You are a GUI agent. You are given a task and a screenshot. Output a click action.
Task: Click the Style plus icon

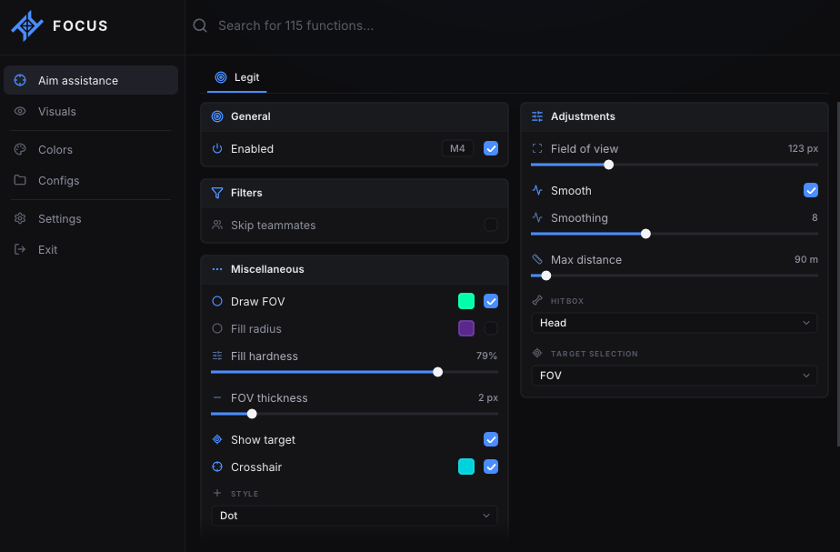pos(217,493)
